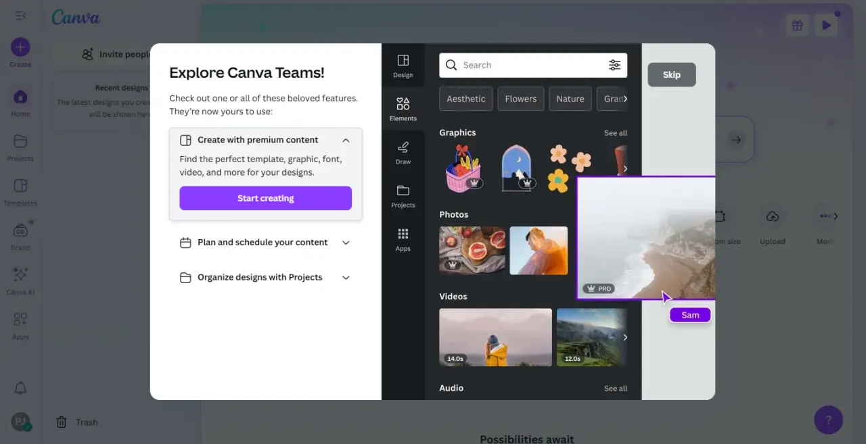
Task: Select the Projects tab in preview panel
Action: (x=403, y=195)
